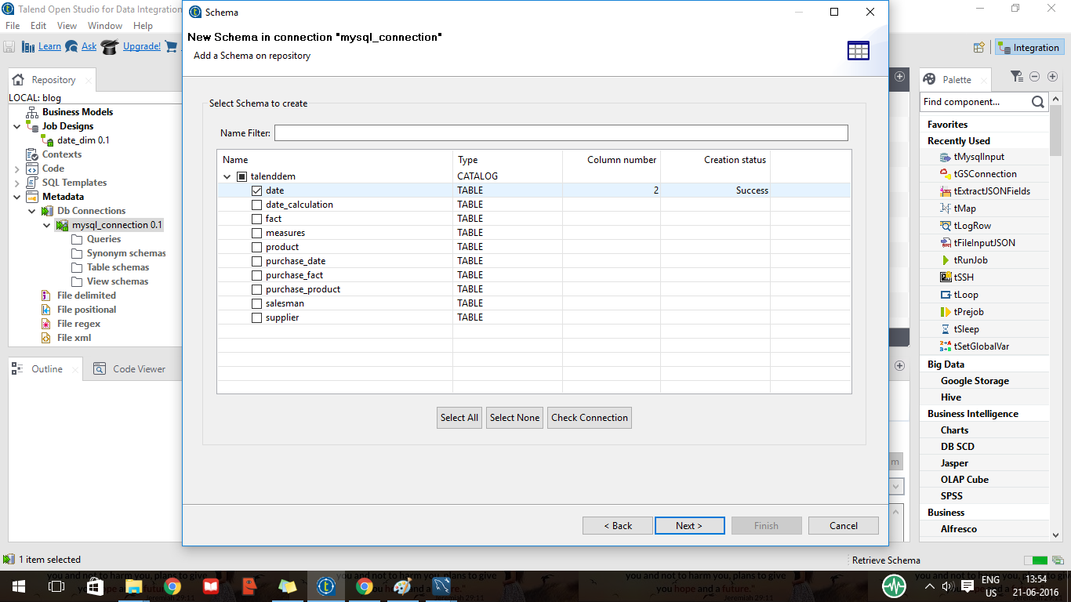1071x602 pixels.
Task: Click the schema grid icon in the wizard header
Action: coord(859,49)
